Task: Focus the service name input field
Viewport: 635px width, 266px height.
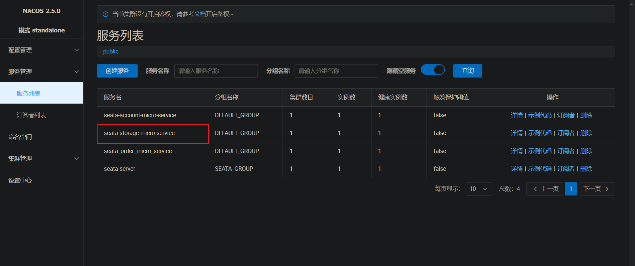Action: (216, 71)
